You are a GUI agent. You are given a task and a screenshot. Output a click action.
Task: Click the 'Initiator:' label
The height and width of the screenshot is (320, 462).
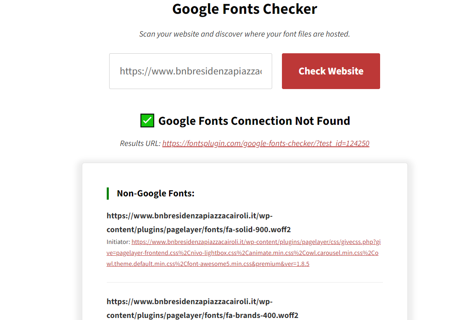click(118, 242)
